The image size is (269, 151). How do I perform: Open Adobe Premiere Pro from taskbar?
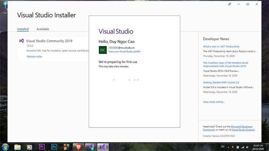[42, 147]
